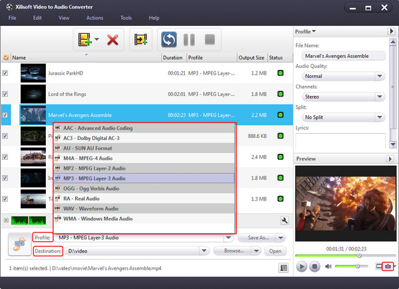Choose MP3 - MPEG Layer-3 Audio
399x289 pixels.
coord(144,178)
